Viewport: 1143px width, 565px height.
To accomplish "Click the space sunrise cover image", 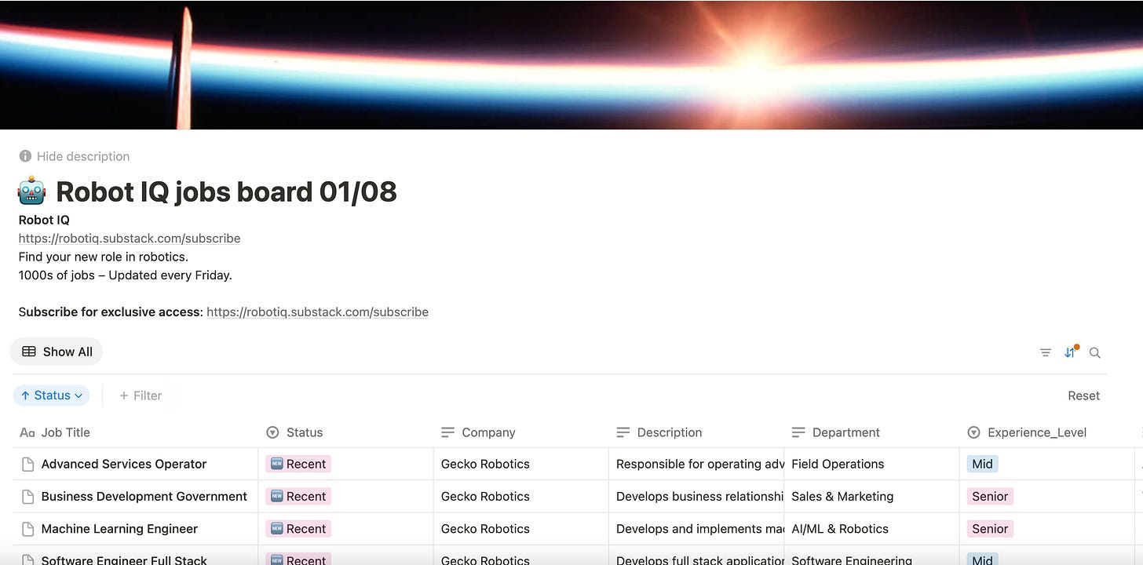I will 571,64.
